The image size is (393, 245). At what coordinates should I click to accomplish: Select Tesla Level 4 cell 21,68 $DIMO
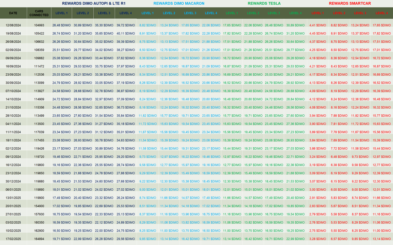pos(295,173)
